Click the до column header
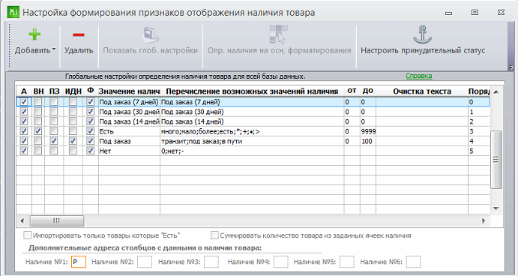Viewport: 518px width, 276px height. [367, 91]
